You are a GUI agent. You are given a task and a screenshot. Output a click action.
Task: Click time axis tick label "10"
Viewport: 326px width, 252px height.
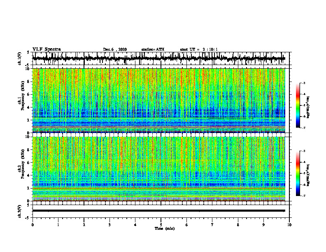coord(289,225)
